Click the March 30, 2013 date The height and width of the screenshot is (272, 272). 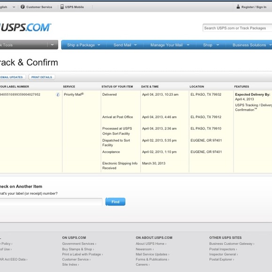click(x=153, y=163)
